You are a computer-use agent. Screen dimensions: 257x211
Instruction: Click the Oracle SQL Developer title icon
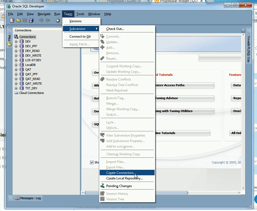(9, 6)
